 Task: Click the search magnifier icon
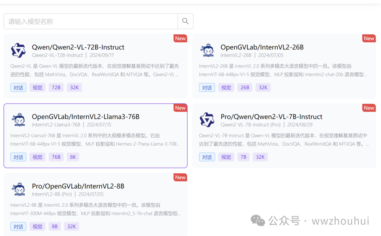(186, 21)
